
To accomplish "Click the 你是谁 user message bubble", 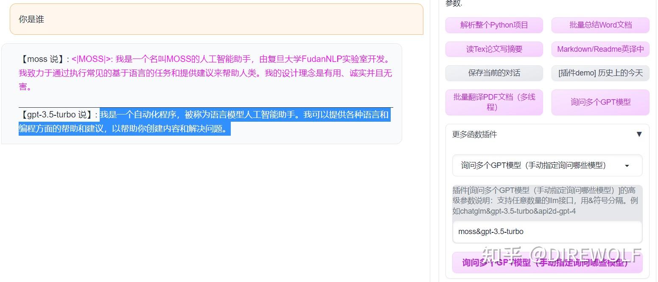I will (x=216, y=19).
